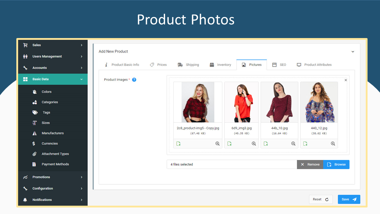Click the help question mark beside Product Images

[x=134, y=80]
